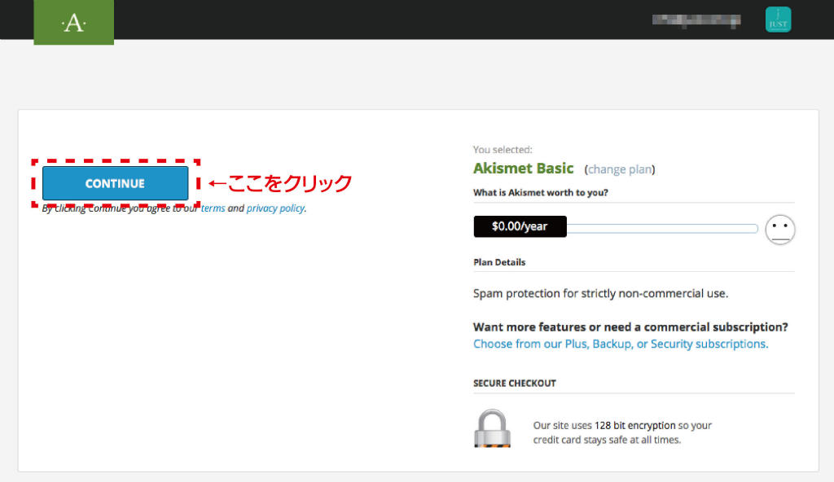Click 'Spam protection for strictly non-commercial use' text
Viewport: 834px width, 482px height.
coord(600,294)
